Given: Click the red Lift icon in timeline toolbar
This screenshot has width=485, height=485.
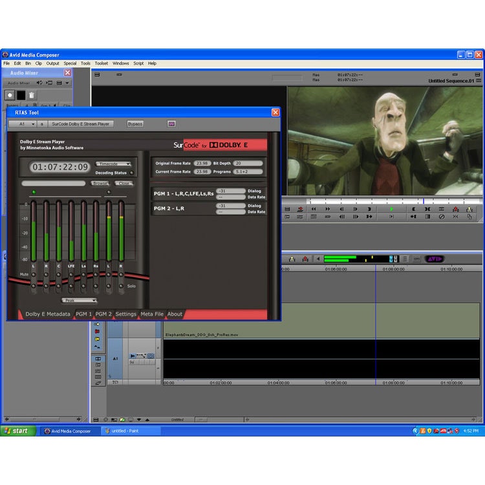Looking at the screenshot, I should coord(305,259).
